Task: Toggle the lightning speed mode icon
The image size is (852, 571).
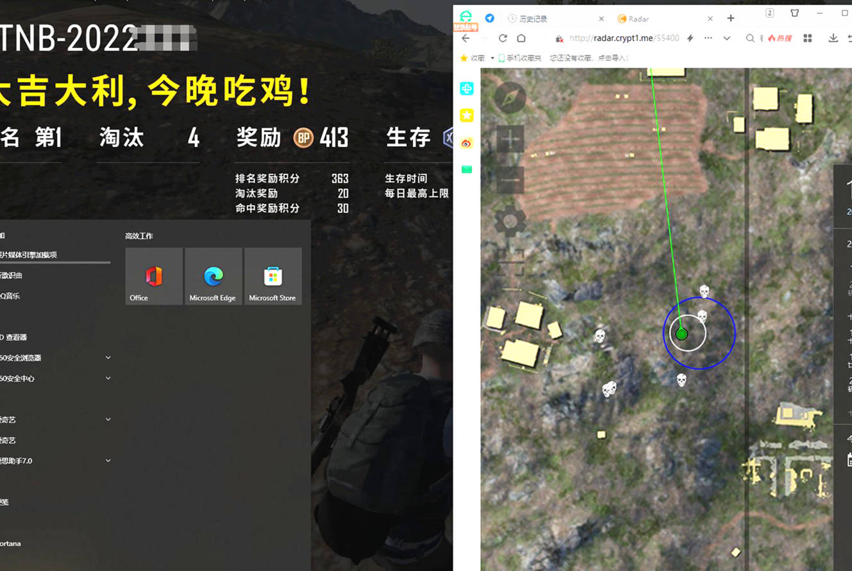Action: coord(690,38)
